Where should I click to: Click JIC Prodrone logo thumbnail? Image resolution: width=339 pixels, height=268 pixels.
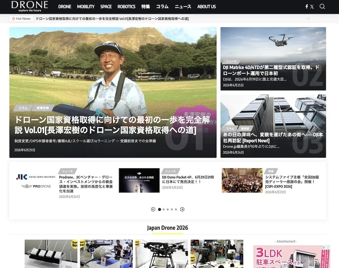pyautogui.click(x=36, y=181)
